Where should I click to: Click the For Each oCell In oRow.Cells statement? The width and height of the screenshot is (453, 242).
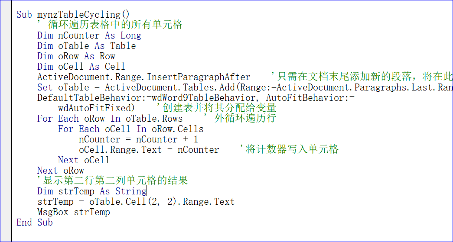pos(130,129)
